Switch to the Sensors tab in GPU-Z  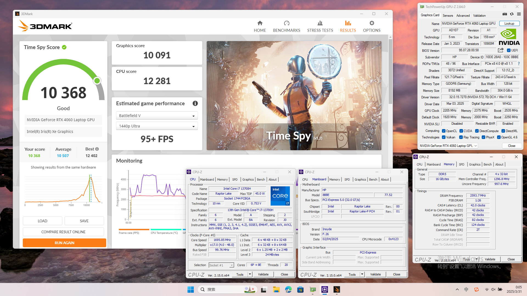coord(448,16)
